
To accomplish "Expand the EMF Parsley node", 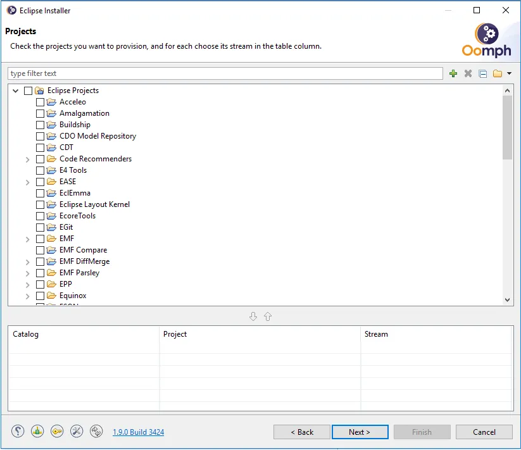I will [28, 273].
